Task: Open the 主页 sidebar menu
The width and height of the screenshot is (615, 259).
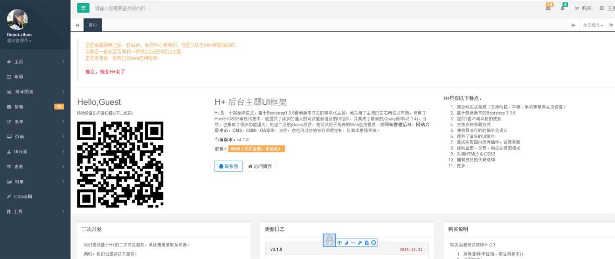Action: point(35,61)
